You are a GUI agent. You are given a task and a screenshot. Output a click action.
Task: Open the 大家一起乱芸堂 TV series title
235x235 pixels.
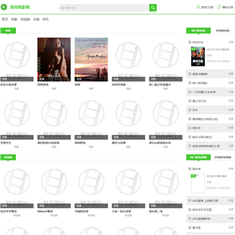tap(121, 211)
